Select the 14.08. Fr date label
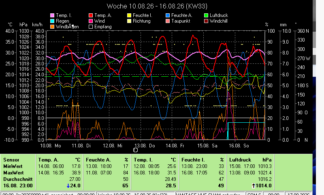 pos(175,146)
